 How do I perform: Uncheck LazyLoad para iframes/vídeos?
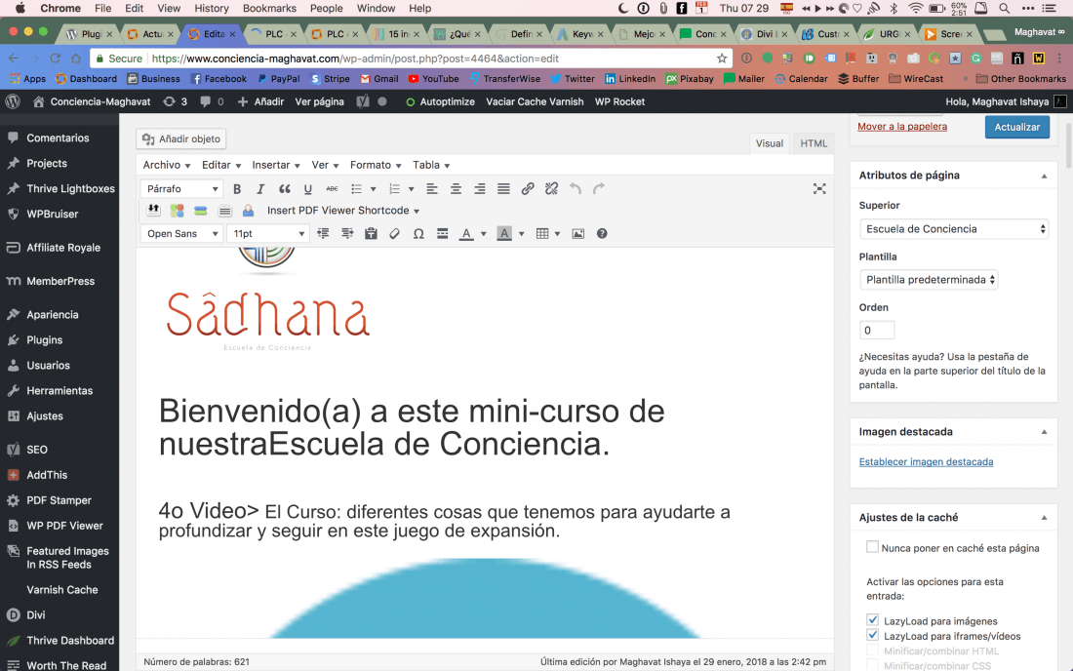872,636
